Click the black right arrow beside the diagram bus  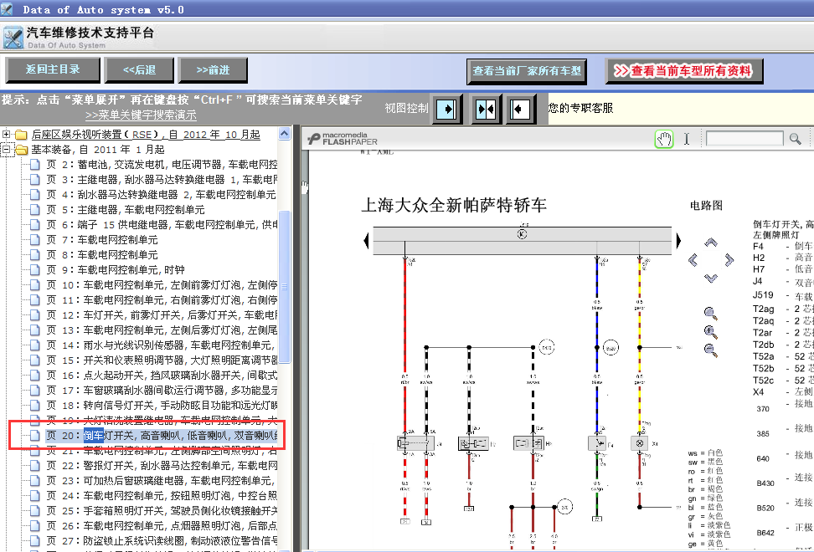pyautogui.click(x=678, y=241)
